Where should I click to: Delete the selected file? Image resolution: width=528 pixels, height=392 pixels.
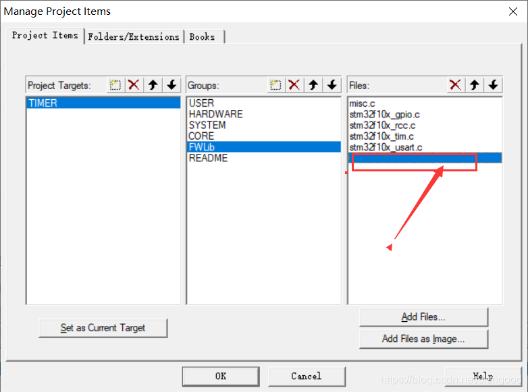455,85
